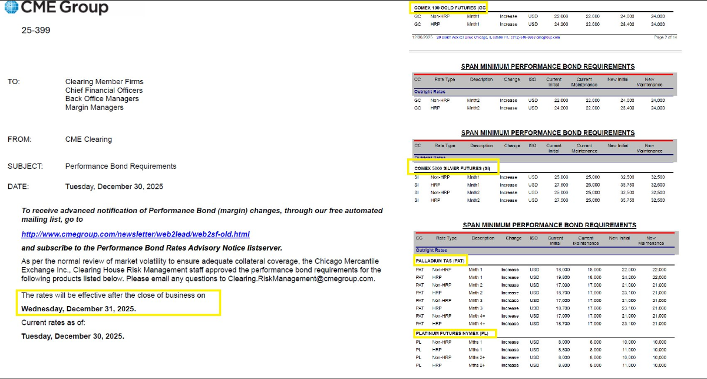Click the Palladium TAS (PAT) section heading

[x=440, y=260]
